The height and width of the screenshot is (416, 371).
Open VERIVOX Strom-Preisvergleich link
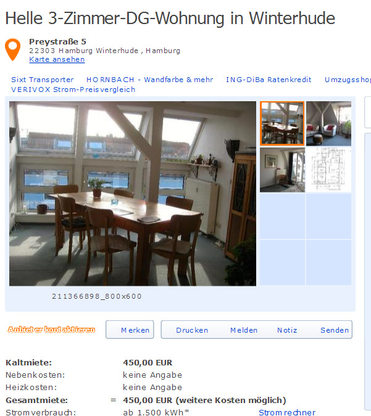(x=73, y=89)
